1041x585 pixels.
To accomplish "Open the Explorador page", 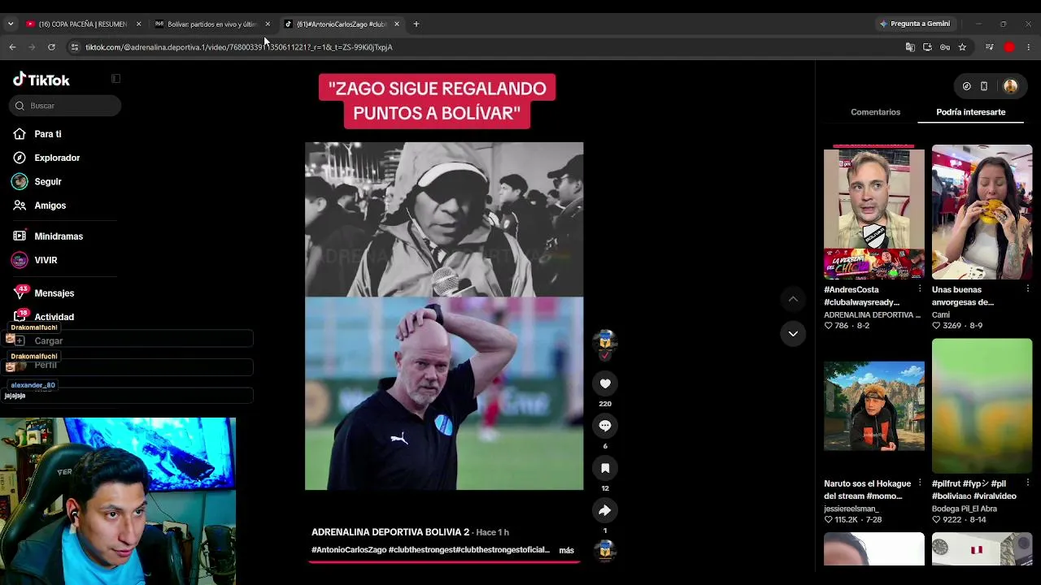I will click(57, 158).
